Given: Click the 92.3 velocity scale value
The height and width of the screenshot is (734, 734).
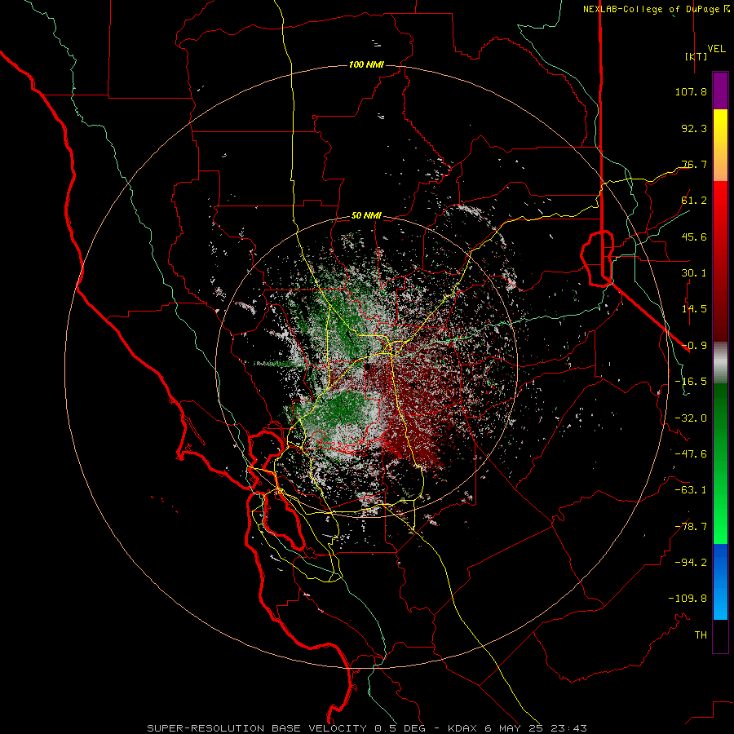Looking at the screenshot, I should click(x=694, y=128).
